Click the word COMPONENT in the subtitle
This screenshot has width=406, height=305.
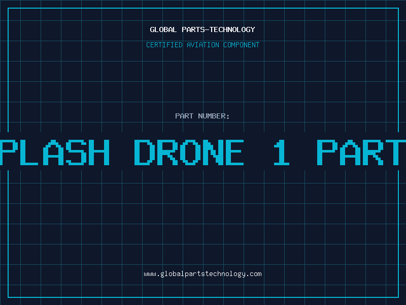pos(241,45)
